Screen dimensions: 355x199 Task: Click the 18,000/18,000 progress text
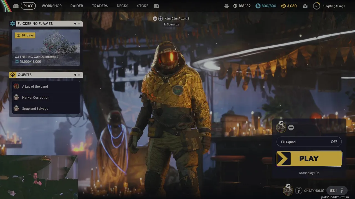click(x=31, y=62)
